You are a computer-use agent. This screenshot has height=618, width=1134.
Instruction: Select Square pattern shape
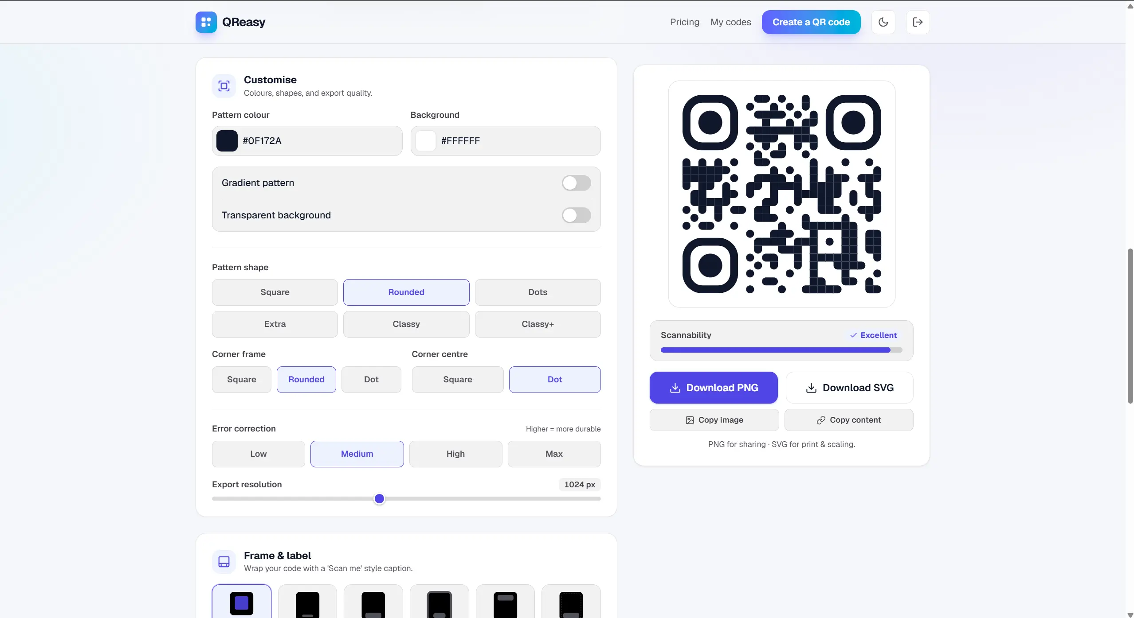coord(275,292)
